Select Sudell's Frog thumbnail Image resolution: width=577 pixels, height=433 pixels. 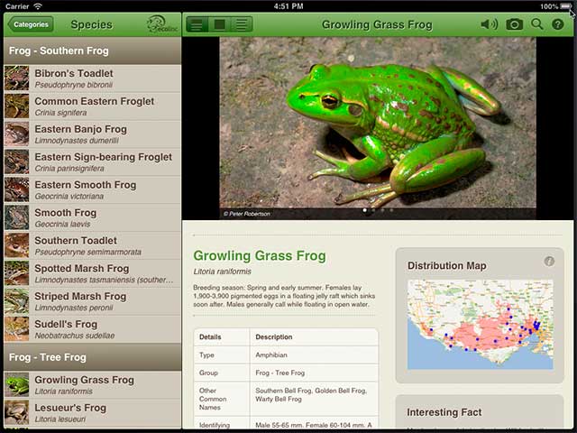pyautogui.click(x=16, y=328)
